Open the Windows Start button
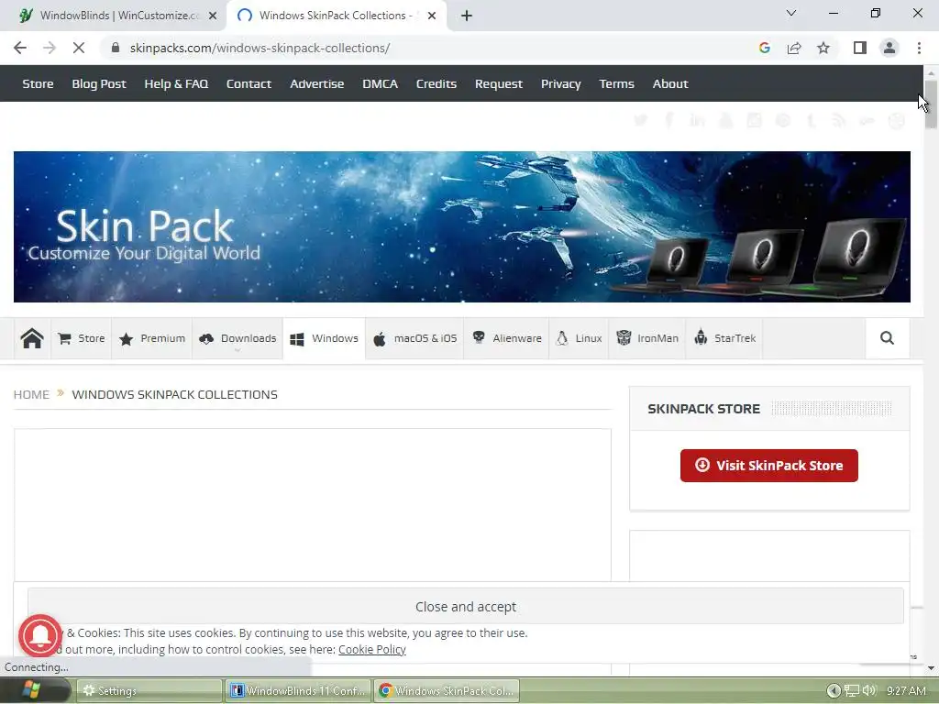The width and height of the screenshot is (939, 704). pyautogui.click(x=31, y=690)
